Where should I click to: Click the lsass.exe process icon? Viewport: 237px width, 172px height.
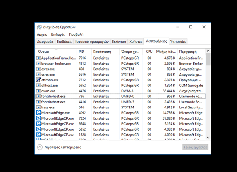click(x=39, y=107)
